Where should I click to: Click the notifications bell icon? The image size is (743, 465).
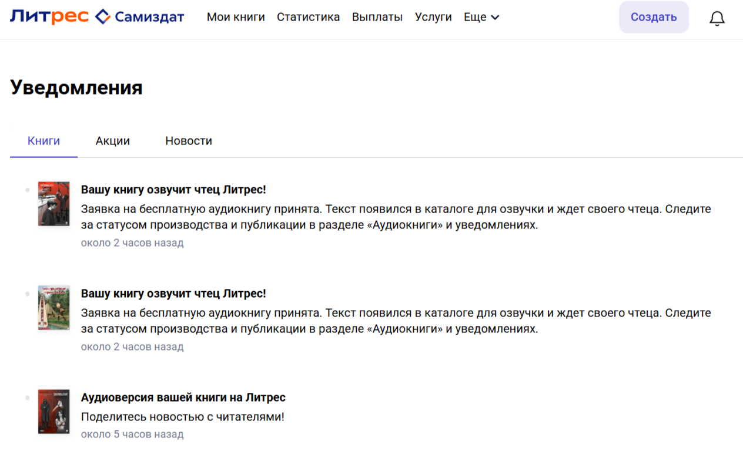(x=717, y=18)
